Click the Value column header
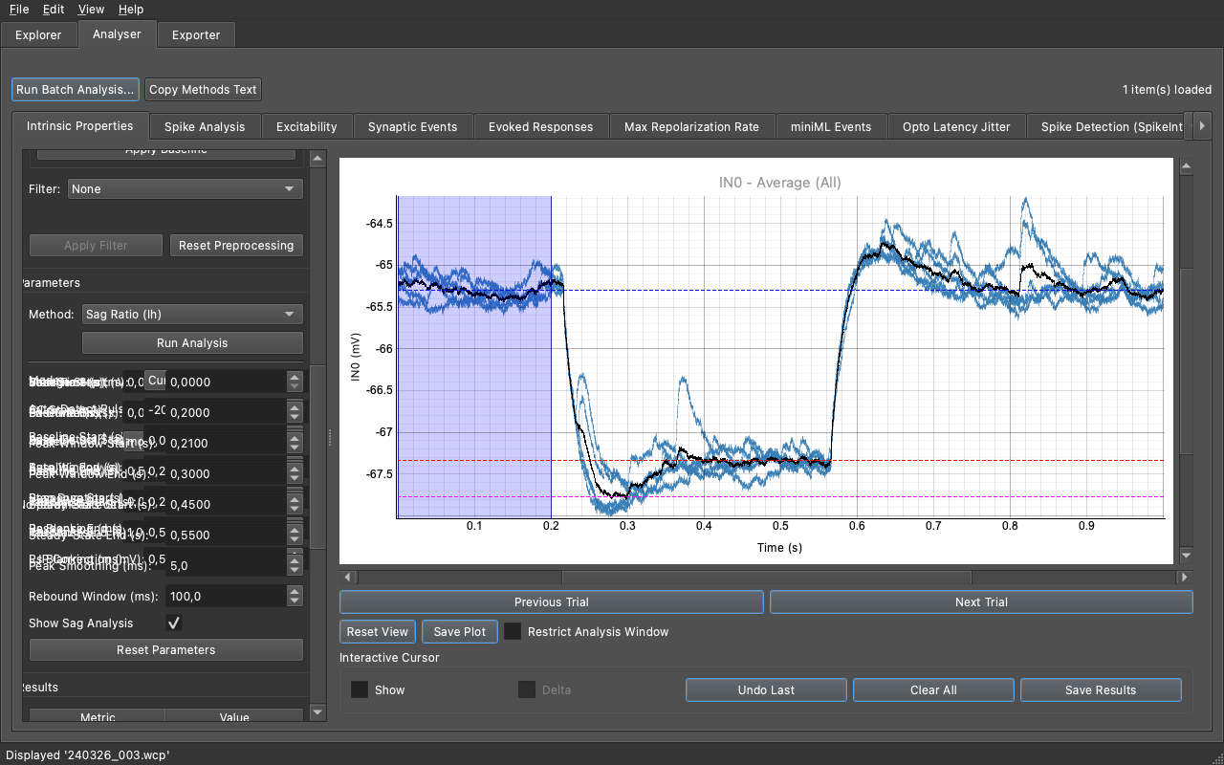Viewport: 1224px width, 765px height. click(234, 716)
